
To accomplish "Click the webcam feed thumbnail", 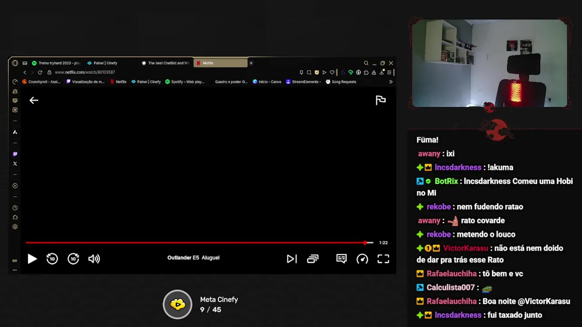I will (490, 63).
